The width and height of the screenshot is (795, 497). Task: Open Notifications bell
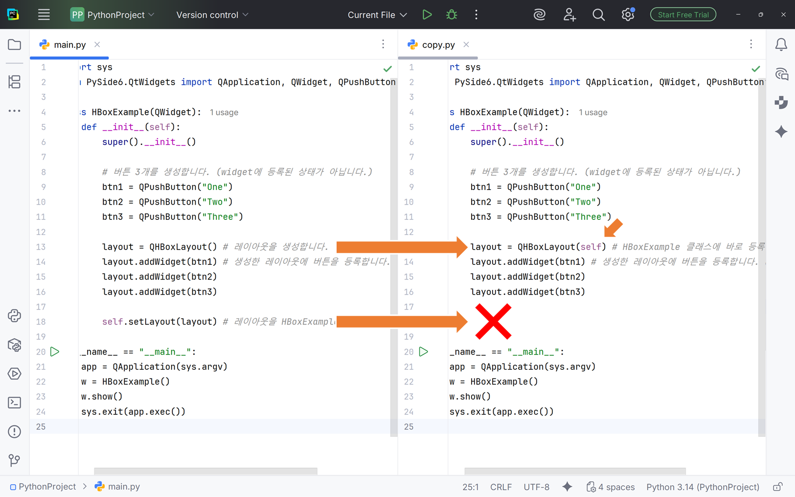point(781,45)
